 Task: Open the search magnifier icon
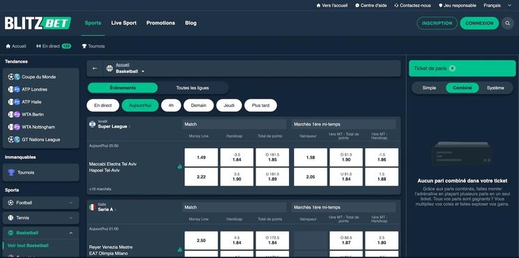pyautogui.click(x=507, y=23)
